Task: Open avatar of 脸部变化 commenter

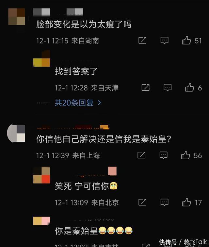Action: coord(17,17)
